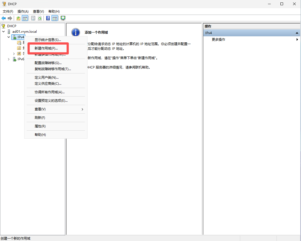This screenshot has height=241, width=301.
Task: Expand the IPv6 tree node
Action: [9, 59]
